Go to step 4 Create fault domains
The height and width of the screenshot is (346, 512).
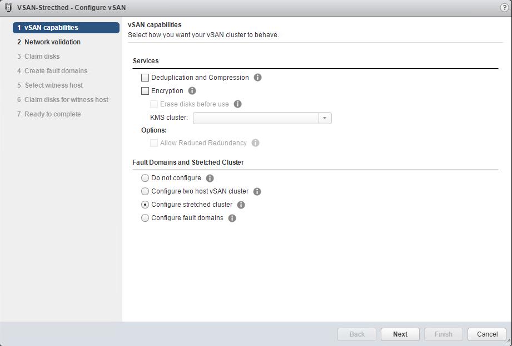(x=52, y=71)
